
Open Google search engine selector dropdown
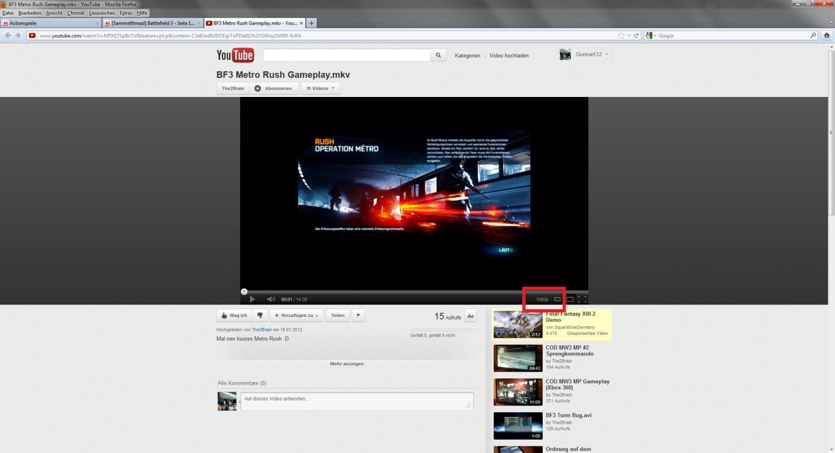tap(650, 35)
